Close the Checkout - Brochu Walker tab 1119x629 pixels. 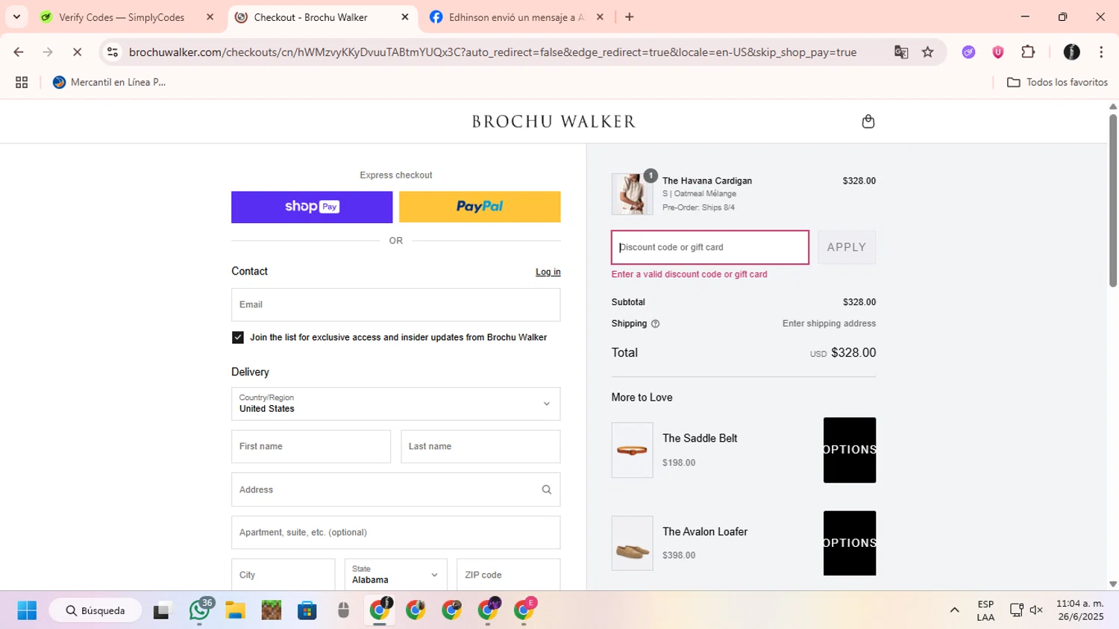pos(405,17)
